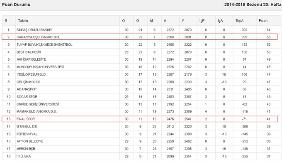The width and height of the screenshot is (282, 162).
Task: Click TopA value 209 in Sakarya row
Action: coord(244,37)
